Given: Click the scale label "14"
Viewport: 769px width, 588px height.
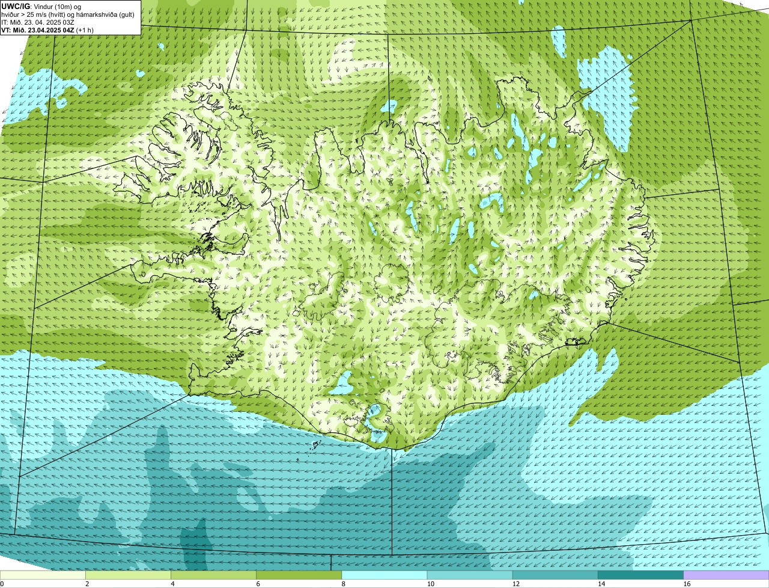Looking at the screenshot, I should (601, 584).
